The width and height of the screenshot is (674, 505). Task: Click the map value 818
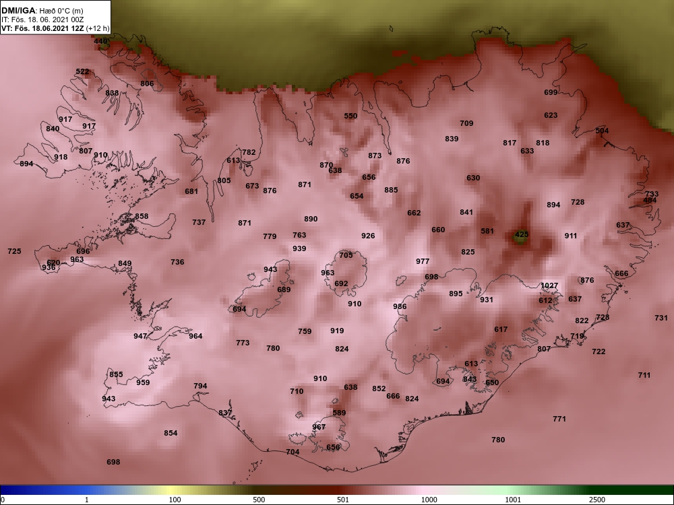(x=543, y=143)
